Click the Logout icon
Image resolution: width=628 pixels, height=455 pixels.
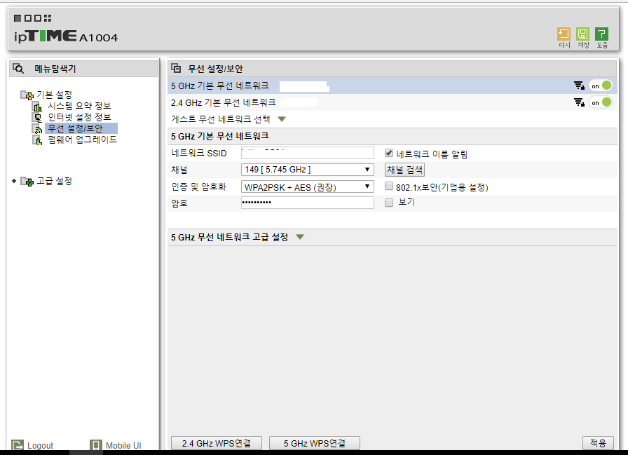(18, 445)
